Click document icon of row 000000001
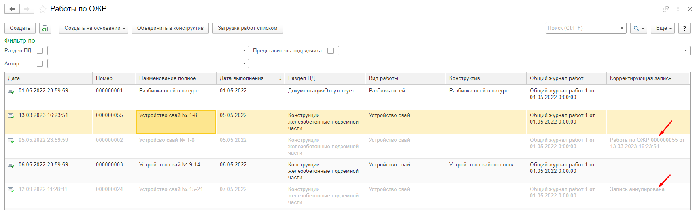The width and height of the screenshot is (697, 210). tap(11, 91)
